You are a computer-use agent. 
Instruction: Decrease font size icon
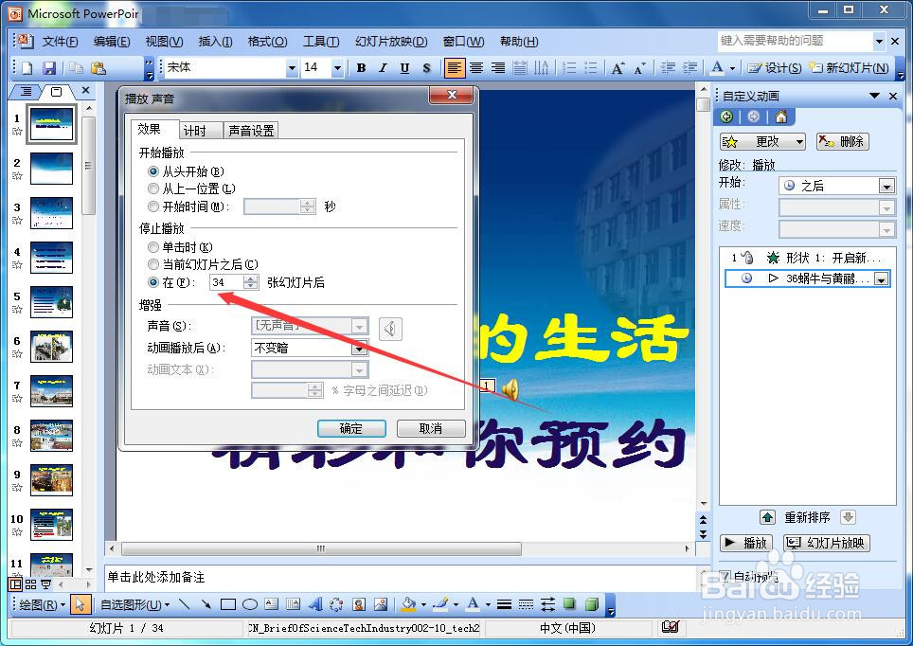pyautogui.click(x=640, y=68)
